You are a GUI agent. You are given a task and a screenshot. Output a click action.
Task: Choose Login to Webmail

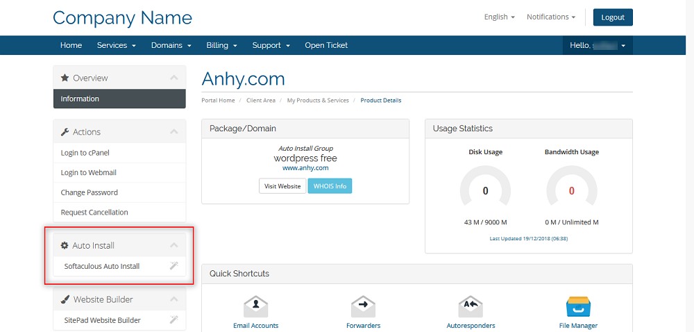tap(119, 173)
